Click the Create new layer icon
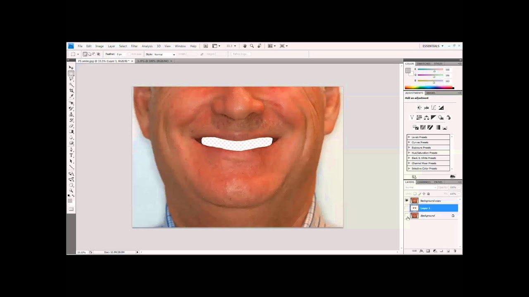Image resolution: width=529 pixels, height=297 pixels. (x=448, y=251)
